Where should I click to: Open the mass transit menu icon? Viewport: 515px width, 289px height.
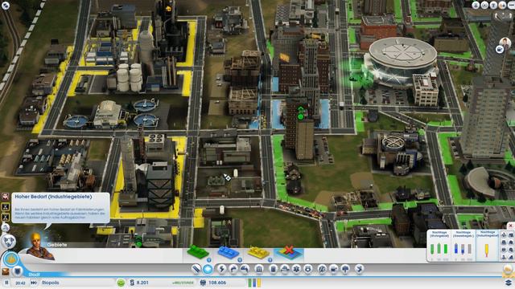[x=334, y=269]
